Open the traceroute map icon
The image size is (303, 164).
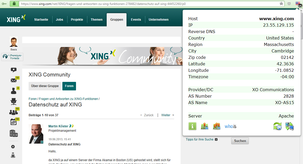pos(217,126)
